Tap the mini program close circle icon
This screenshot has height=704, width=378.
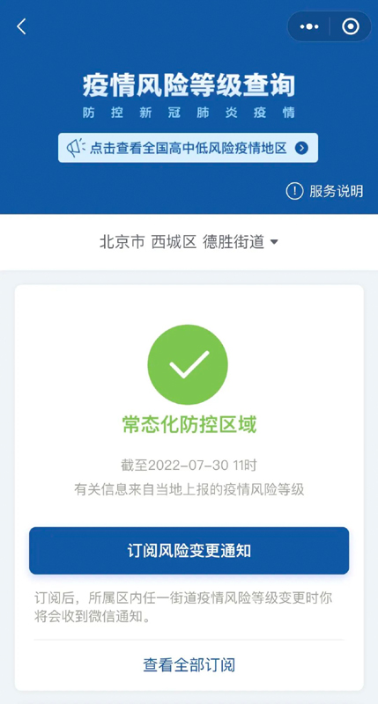point(351,26)
